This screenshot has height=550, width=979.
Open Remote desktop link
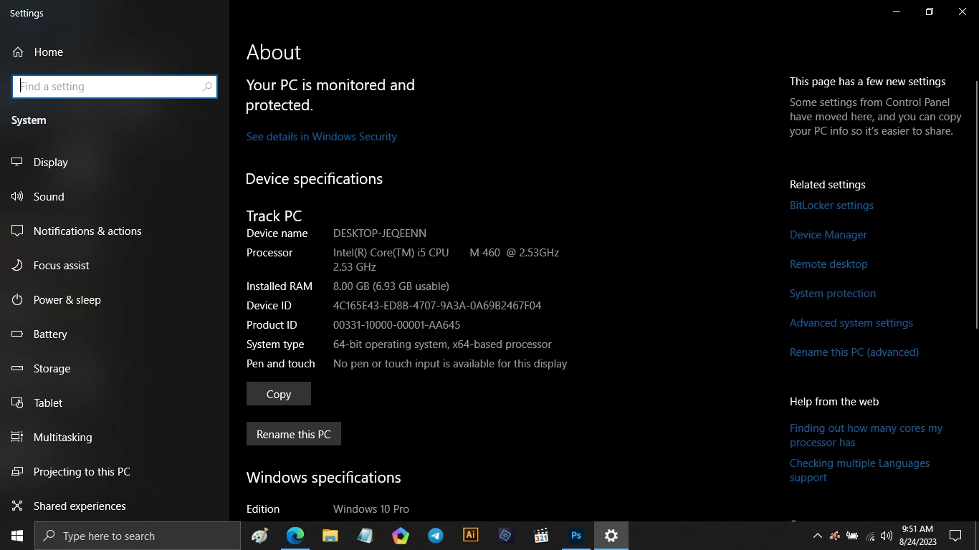point(828,264)
